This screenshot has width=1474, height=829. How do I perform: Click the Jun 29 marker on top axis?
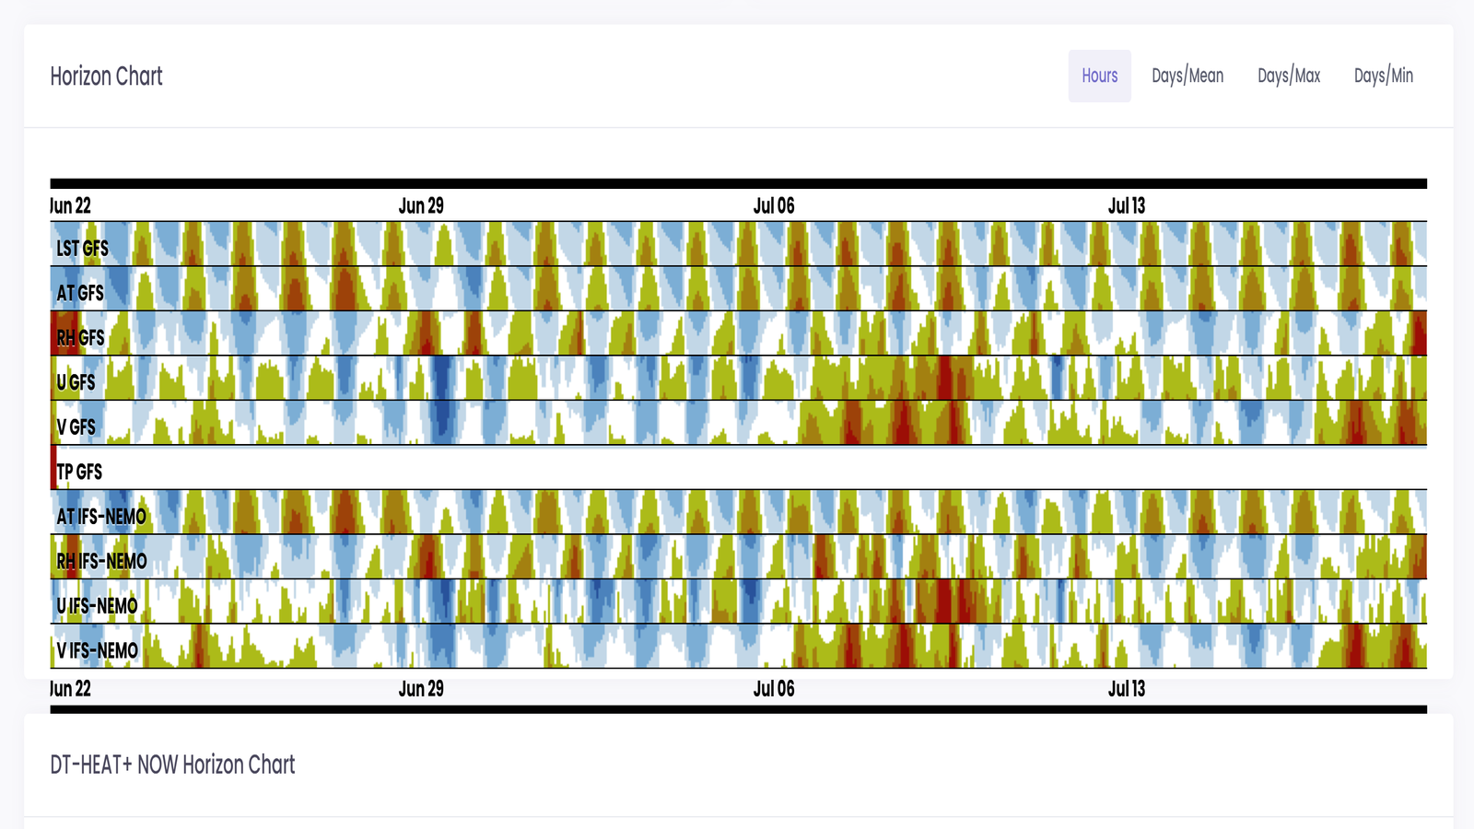(x=421, y=206)
